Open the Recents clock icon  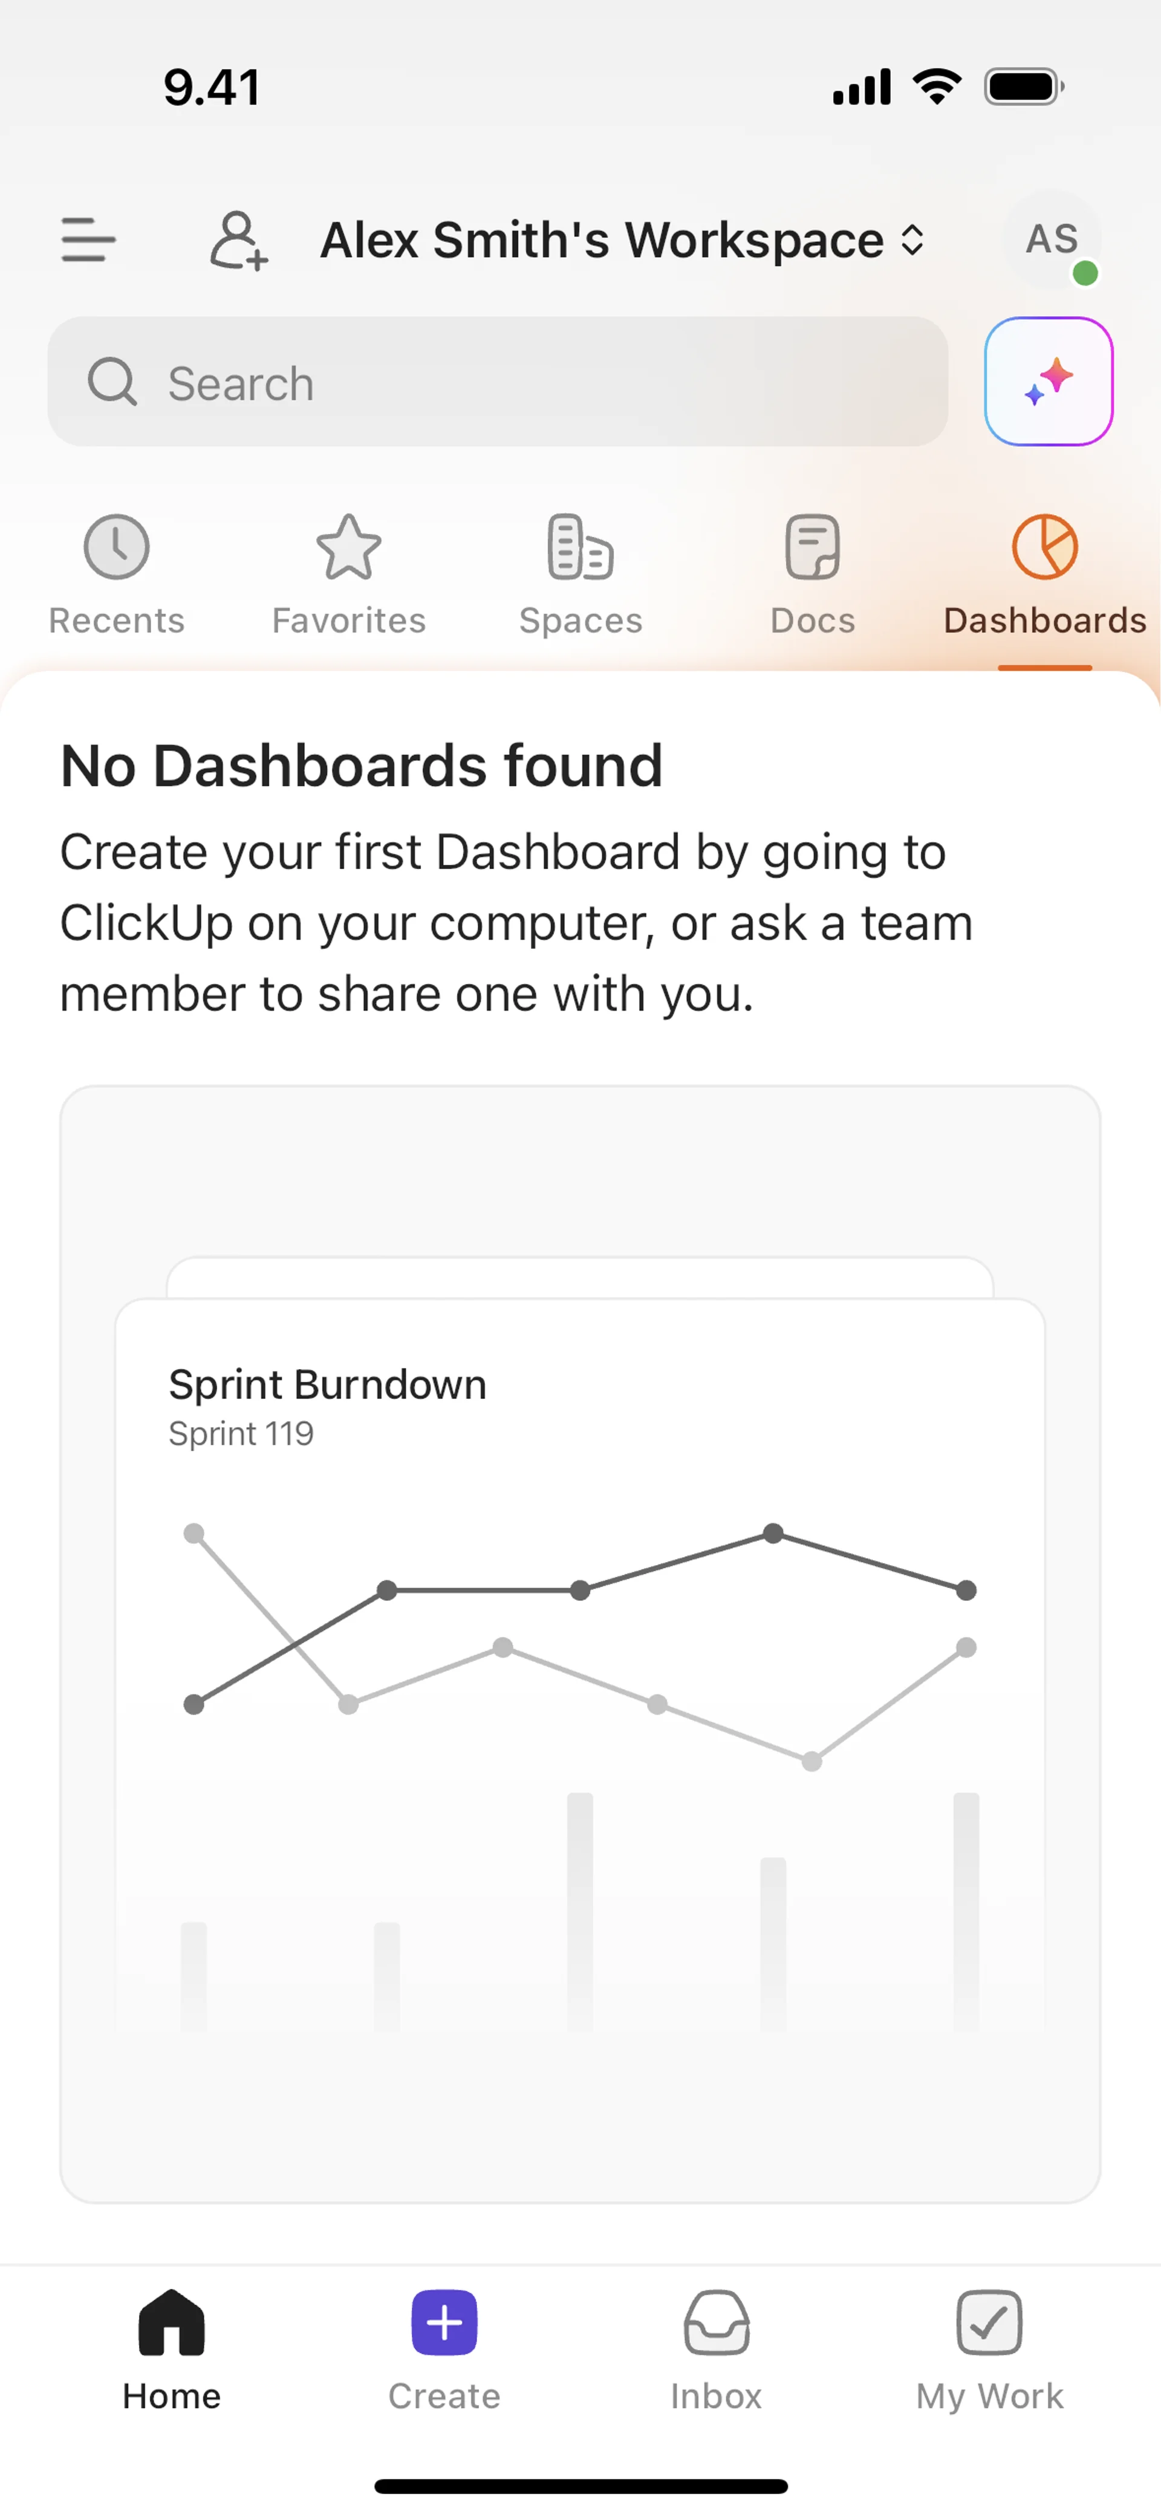116,547
